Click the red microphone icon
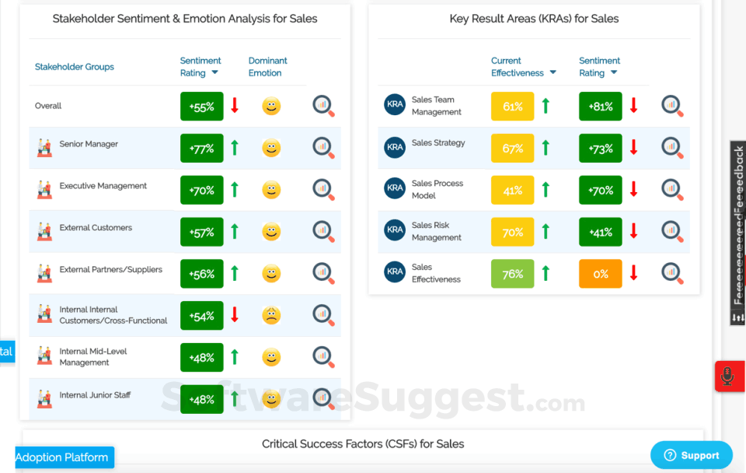746x473 pixels. click(727, 377)
